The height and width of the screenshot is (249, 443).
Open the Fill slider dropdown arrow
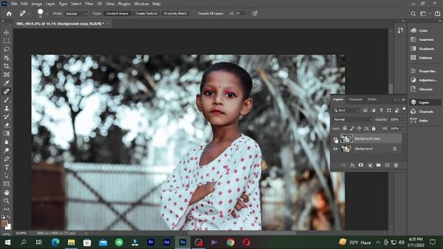click(403, 129)
